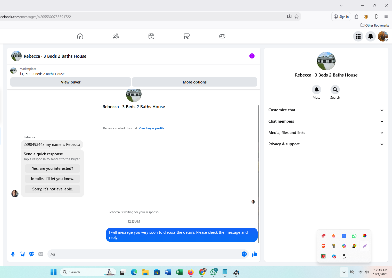Viewport: 392px width, 278px height.
Task: Open Microsoft Word from the taskbar
Action: (168, 272)
